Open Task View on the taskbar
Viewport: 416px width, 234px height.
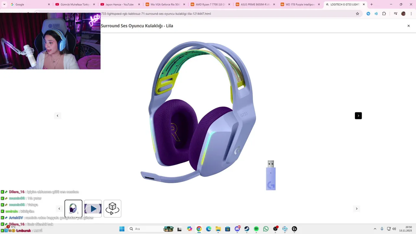(179, 229)
